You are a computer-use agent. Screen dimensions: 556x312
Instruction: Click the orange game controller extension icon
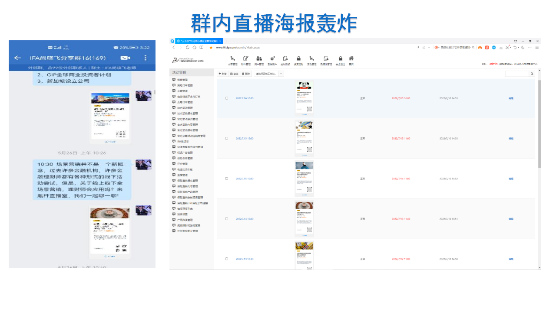480,47
